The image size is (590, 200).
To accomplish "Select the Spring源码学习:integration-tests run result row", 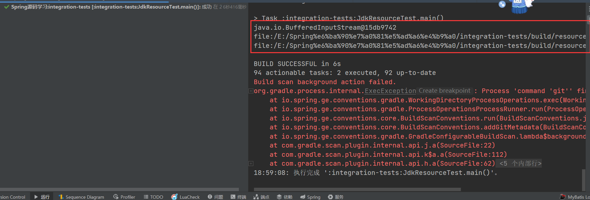I will click(x=124, y=7).
